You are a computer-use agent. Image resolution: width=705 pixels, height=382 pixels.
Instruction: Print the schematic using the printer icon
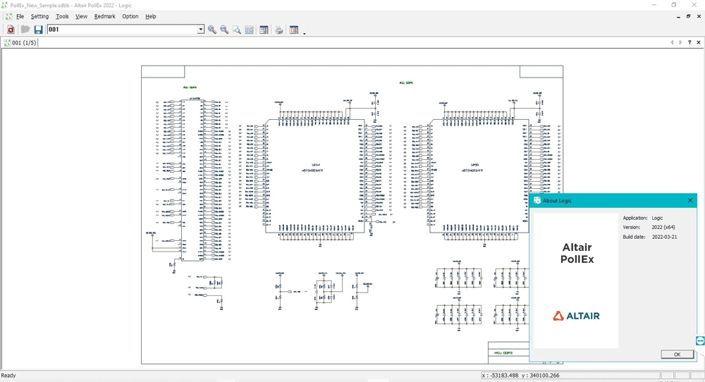pos(279,30)
